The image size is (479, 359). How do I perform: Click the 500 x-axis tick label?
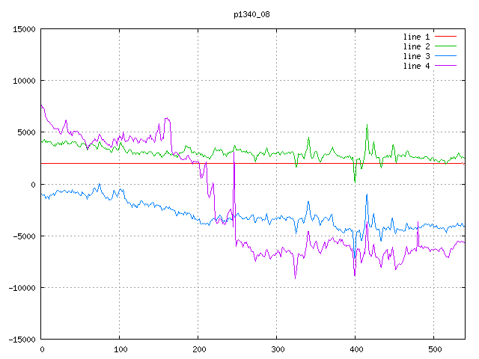pyautogui.click(x=433, y=349)
